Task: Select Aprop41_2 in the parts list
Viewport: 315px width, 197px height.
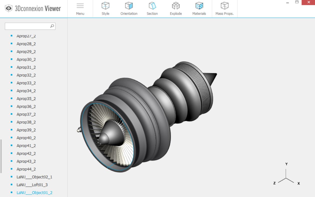Action: coord(26,146)
